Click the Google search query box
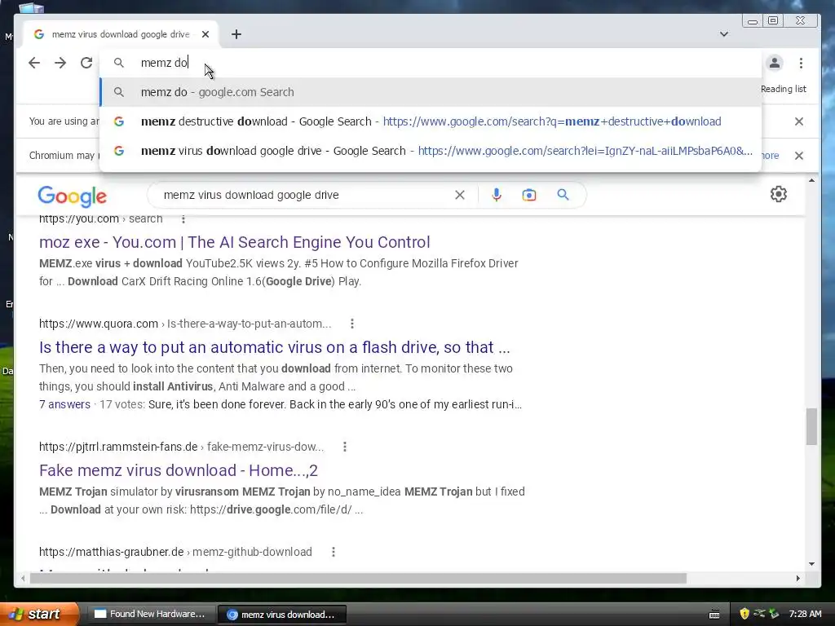Viewport: 835px width, 626px height. click(303, 195)
